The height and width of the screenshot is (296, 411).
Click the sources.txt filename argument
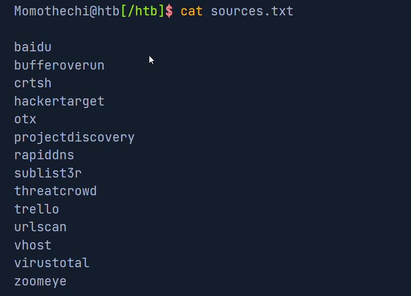pyautogui.click(x=252, y=11)
